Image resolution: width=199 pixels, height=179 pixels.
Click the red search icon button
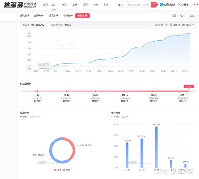[154, 5]
